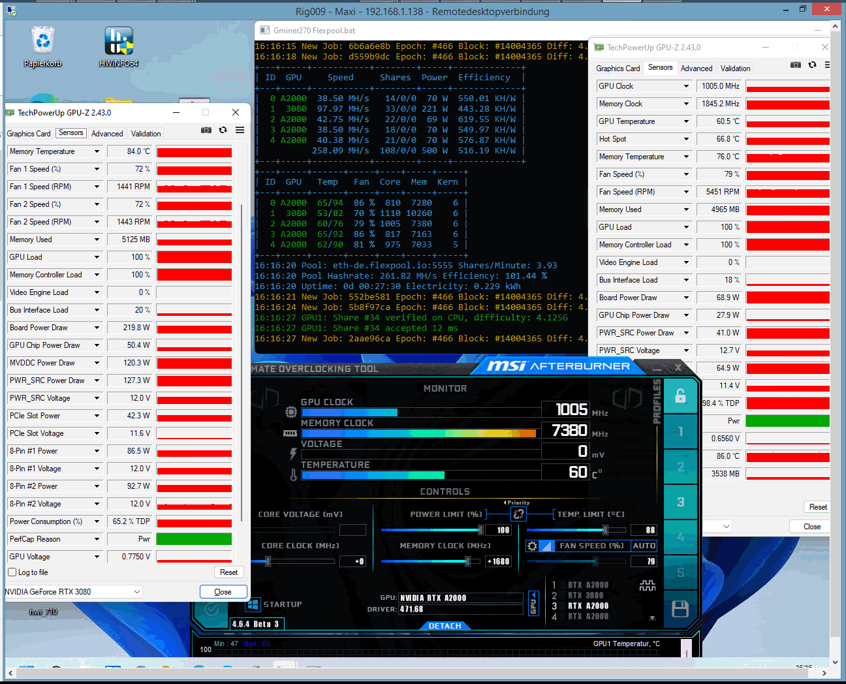Image resolution: width=846 pixels, height=684 pixels.
Task: Click Afterburner apply checkmark button
Action: tap(211, 608)
